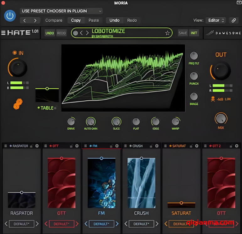Click the MIX knob

221,119
